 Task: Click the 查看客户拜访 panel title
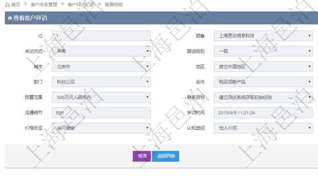[30, 18]
